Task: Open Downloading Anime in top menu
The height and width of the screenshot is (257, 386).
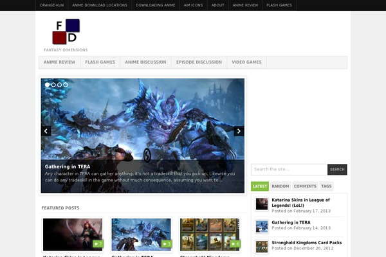Action: pyautogui.click(x=156, y=5)
